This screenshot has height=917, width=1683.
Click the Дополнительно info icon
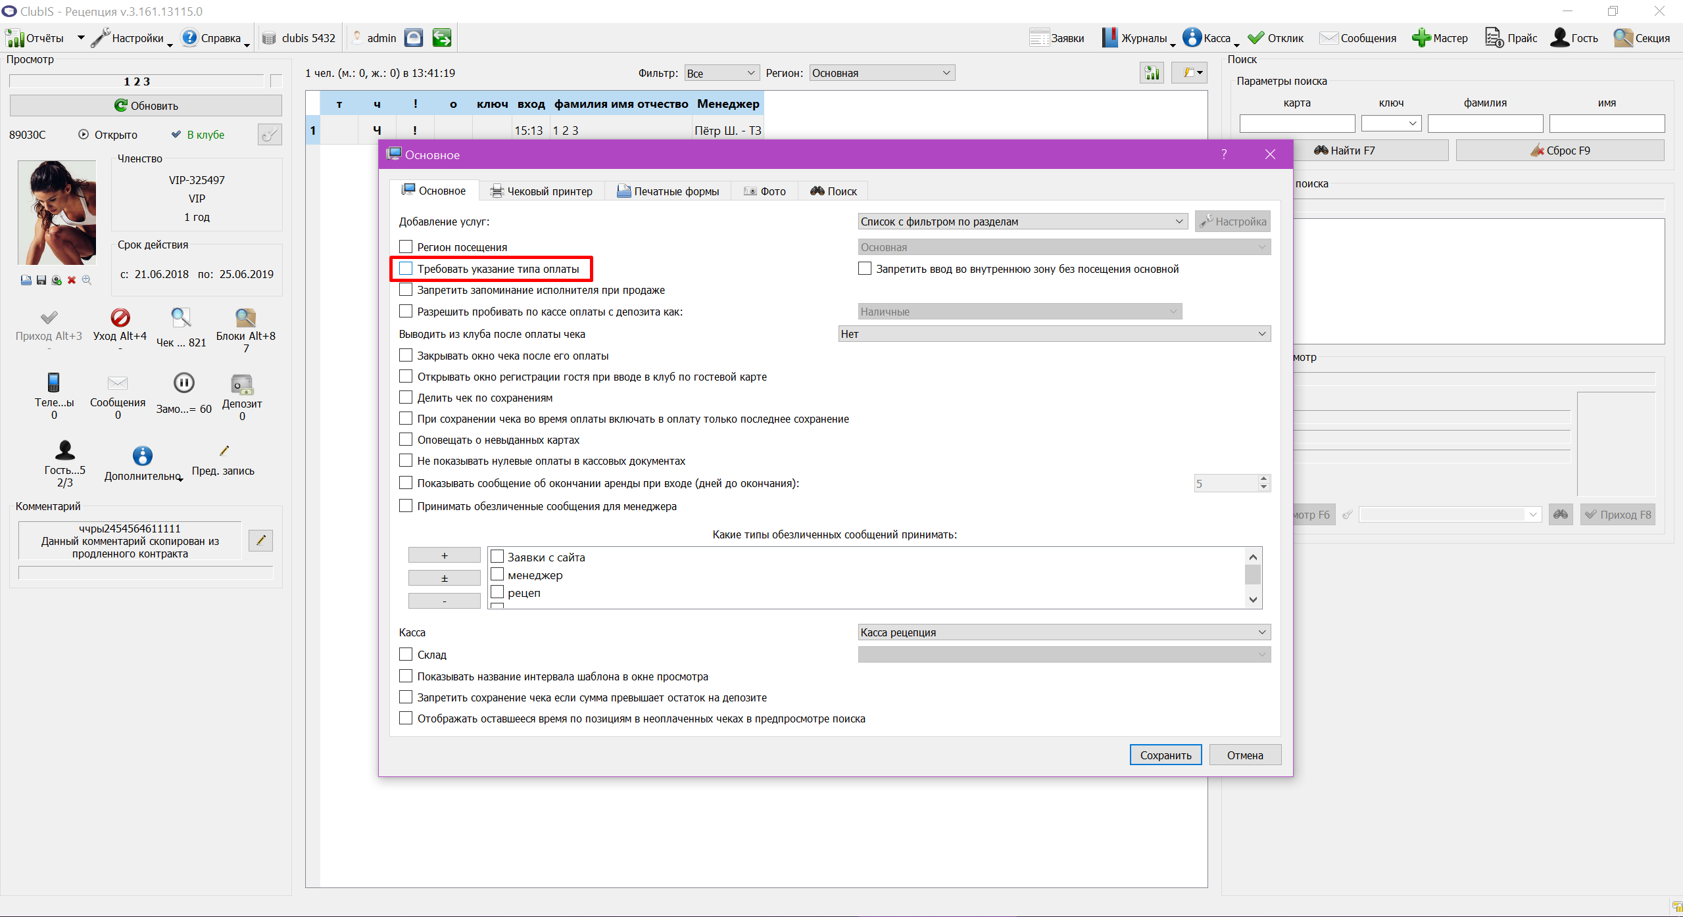tap(142, 456)
